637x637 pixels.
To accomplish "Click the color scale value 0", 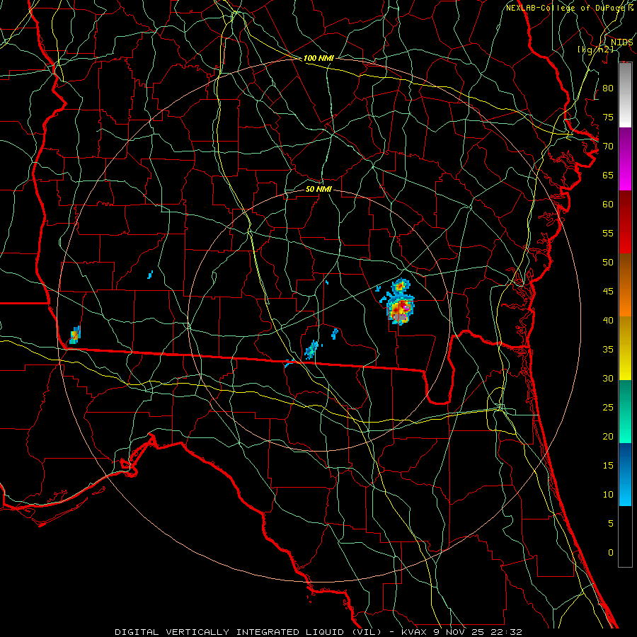I will point(611,553).
